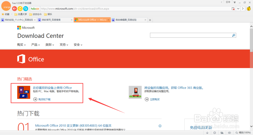Click the circled arrow beside 购买和下载
The width and height of the screenshot is (253, 135).
[x=35, y=99]
